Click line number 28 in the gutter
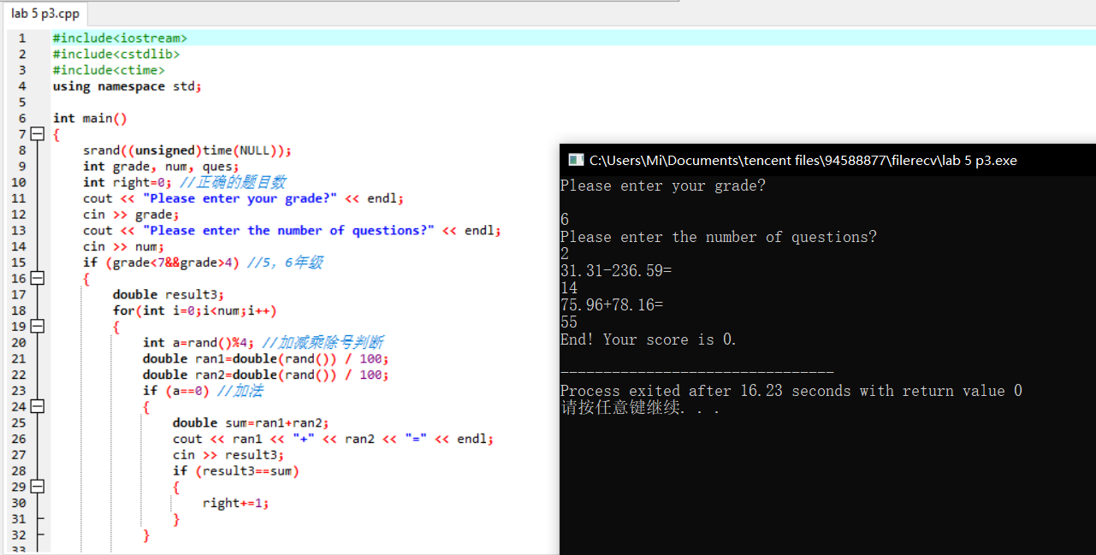Image resolution: width=1096 pixels, height=555 pixels. [20, 470]
